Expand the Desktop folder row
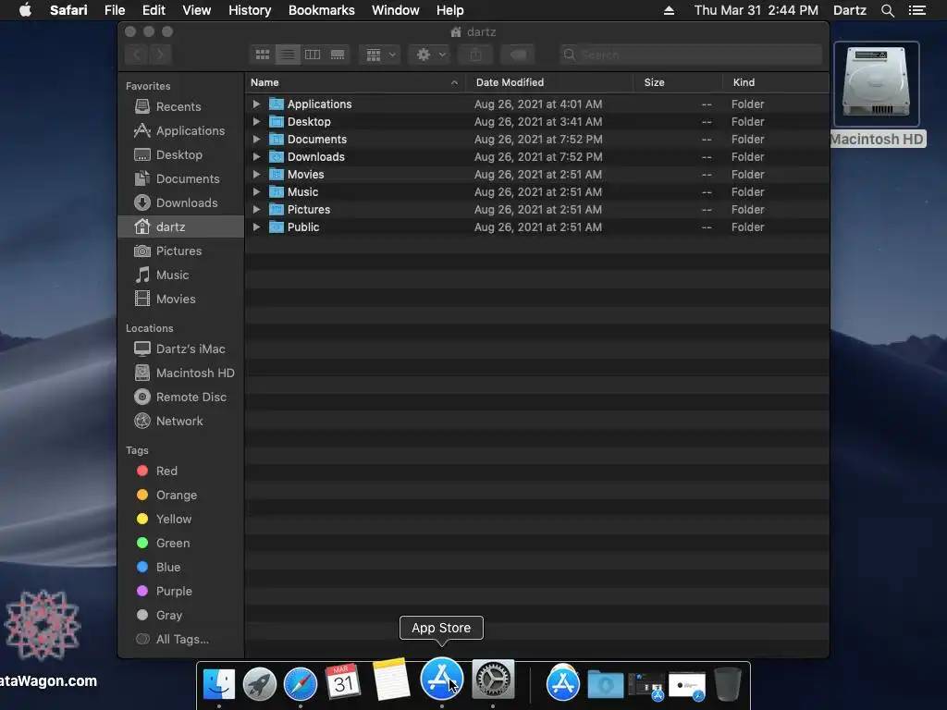The width and height of the screenshot is (947, 710). pyautogui.click(x=256, y=121)
